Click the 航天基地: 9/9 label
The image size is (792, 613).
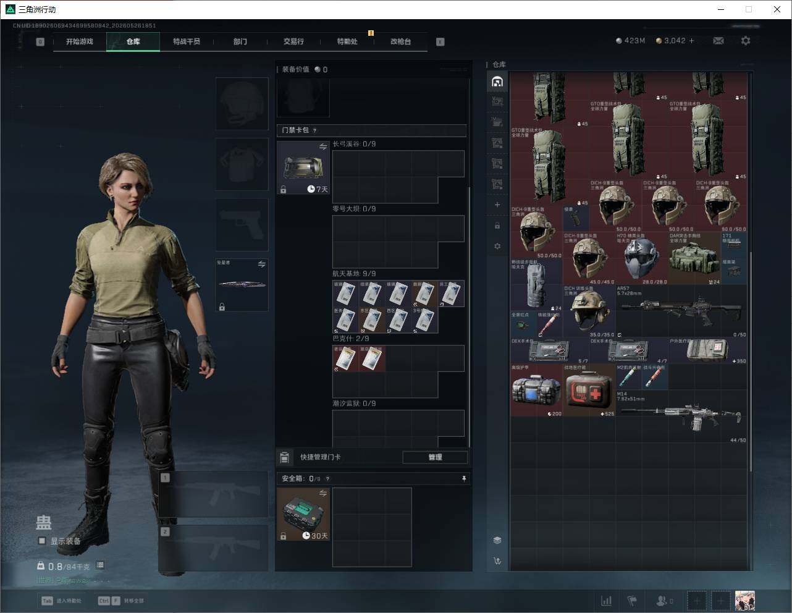pos(354,274)
